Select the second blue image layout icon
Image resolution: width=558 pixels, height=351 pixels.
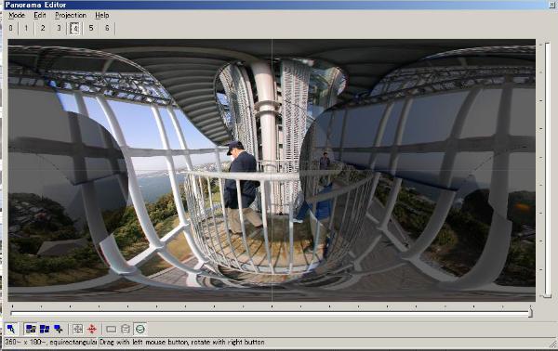[x=45, y=329]
